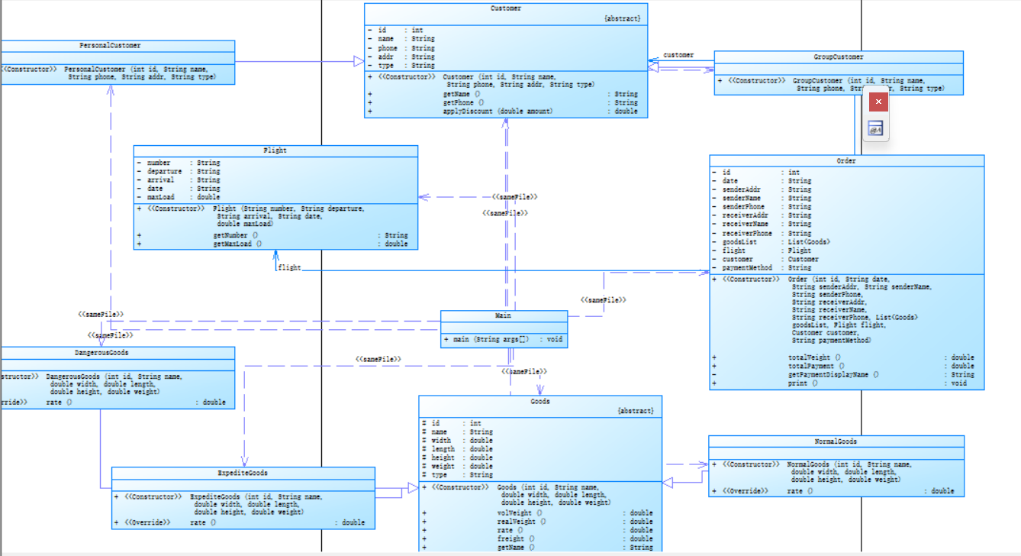Select the Flight class title

[x=275, y=150]
